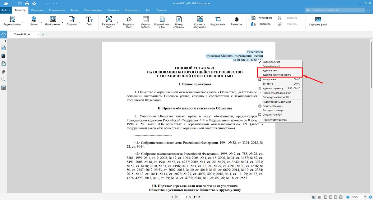Expand the Изображение dropdown arrow
This screenshot has height=200, width=373.
62,22
